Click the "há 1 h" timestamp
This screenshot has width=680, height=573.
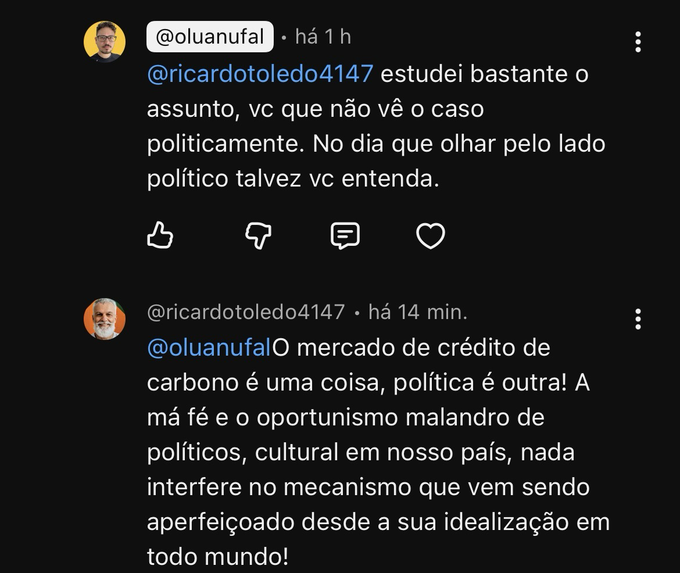tap(323, 37)
